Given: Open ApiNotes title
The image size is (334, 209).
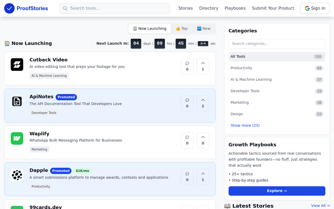Looking at the screenshot, I should coord(41,97).
